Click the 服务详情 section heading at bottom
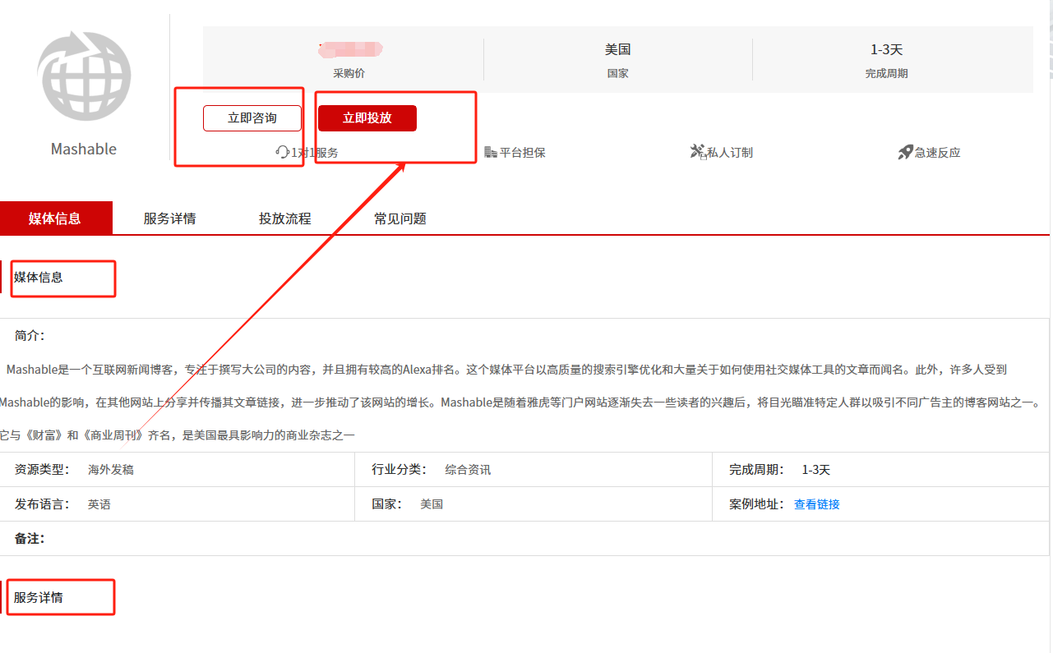The height and width of the screenshot is (653, 1053). click(39, 598)
